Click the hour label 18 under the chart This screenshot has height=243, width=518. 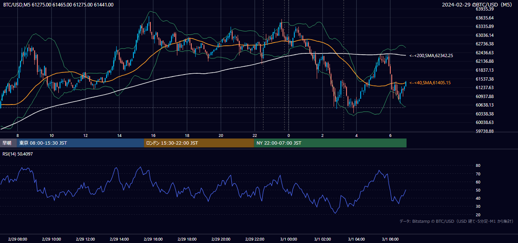[187, 135]
